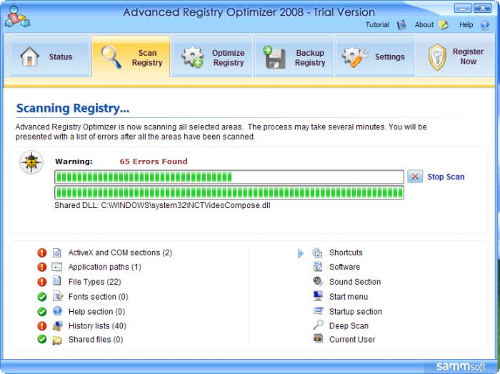Viewport: 500px width, 374px height.
Task: Click the Sound Section speaker icon
Action: 318,281
